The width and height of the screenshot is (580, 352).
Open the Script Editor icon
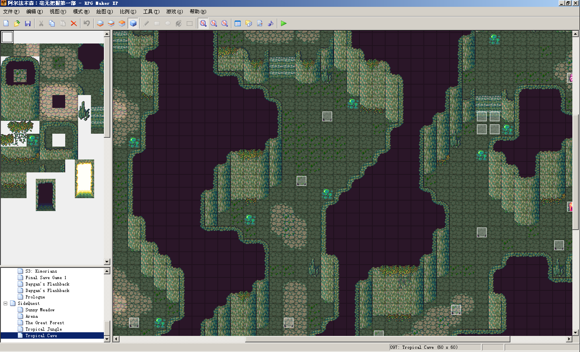tap(260, 23)
